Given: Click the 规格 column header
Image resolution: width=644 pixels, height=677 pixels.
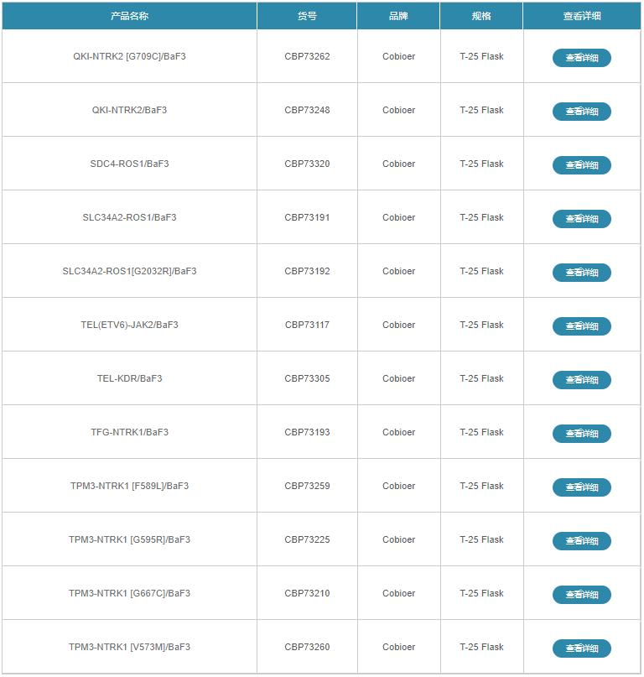Looking at the screenshot, I should (x=481, y=16).
